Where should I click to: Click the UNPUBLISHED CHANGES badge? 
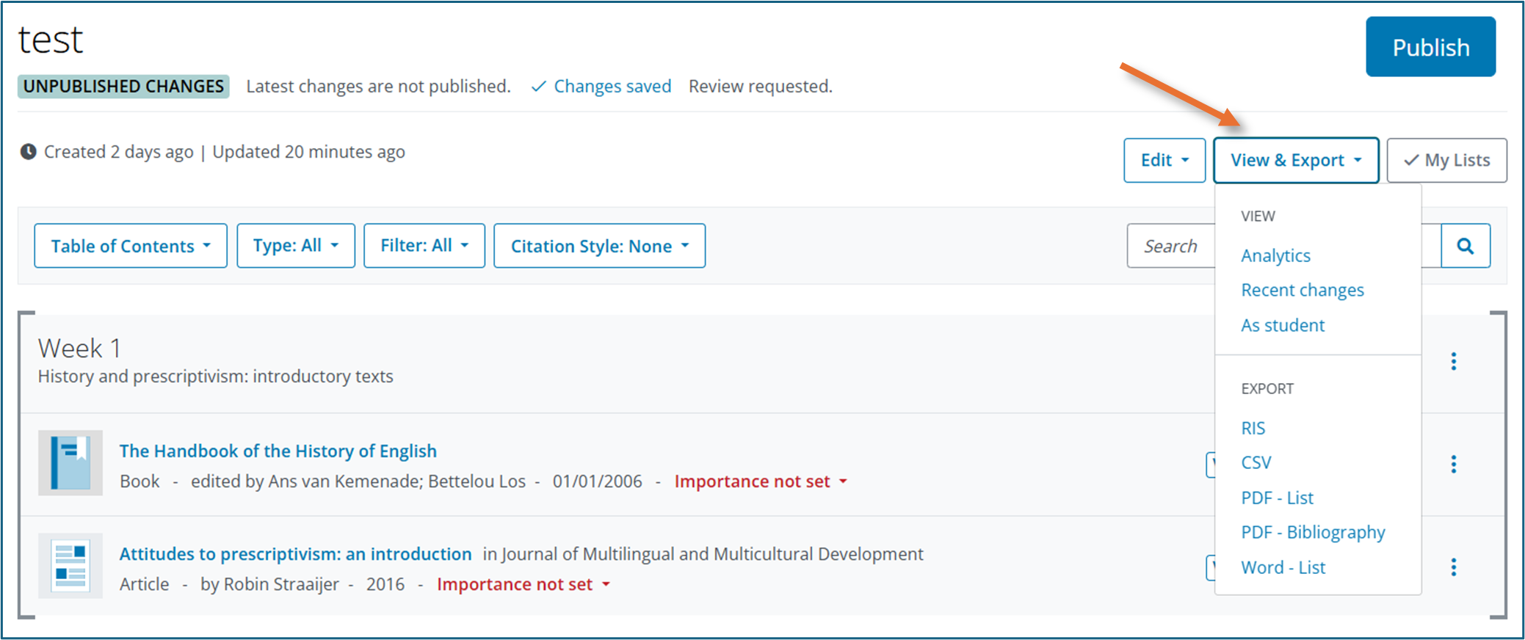pyautogui.click(x=123, y=87)
